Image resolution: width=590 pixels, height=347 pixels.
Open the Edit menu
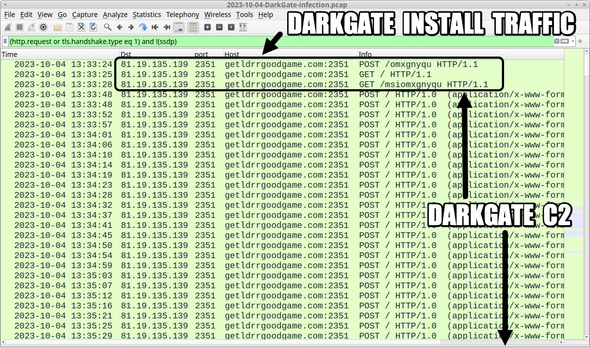26,15
